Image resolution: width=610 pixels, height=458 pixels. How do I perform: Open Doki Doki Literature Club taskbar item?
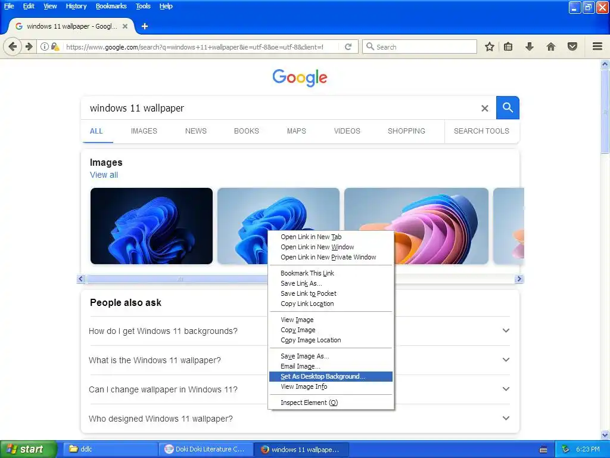pyautogui.click(x=206, y=450)
